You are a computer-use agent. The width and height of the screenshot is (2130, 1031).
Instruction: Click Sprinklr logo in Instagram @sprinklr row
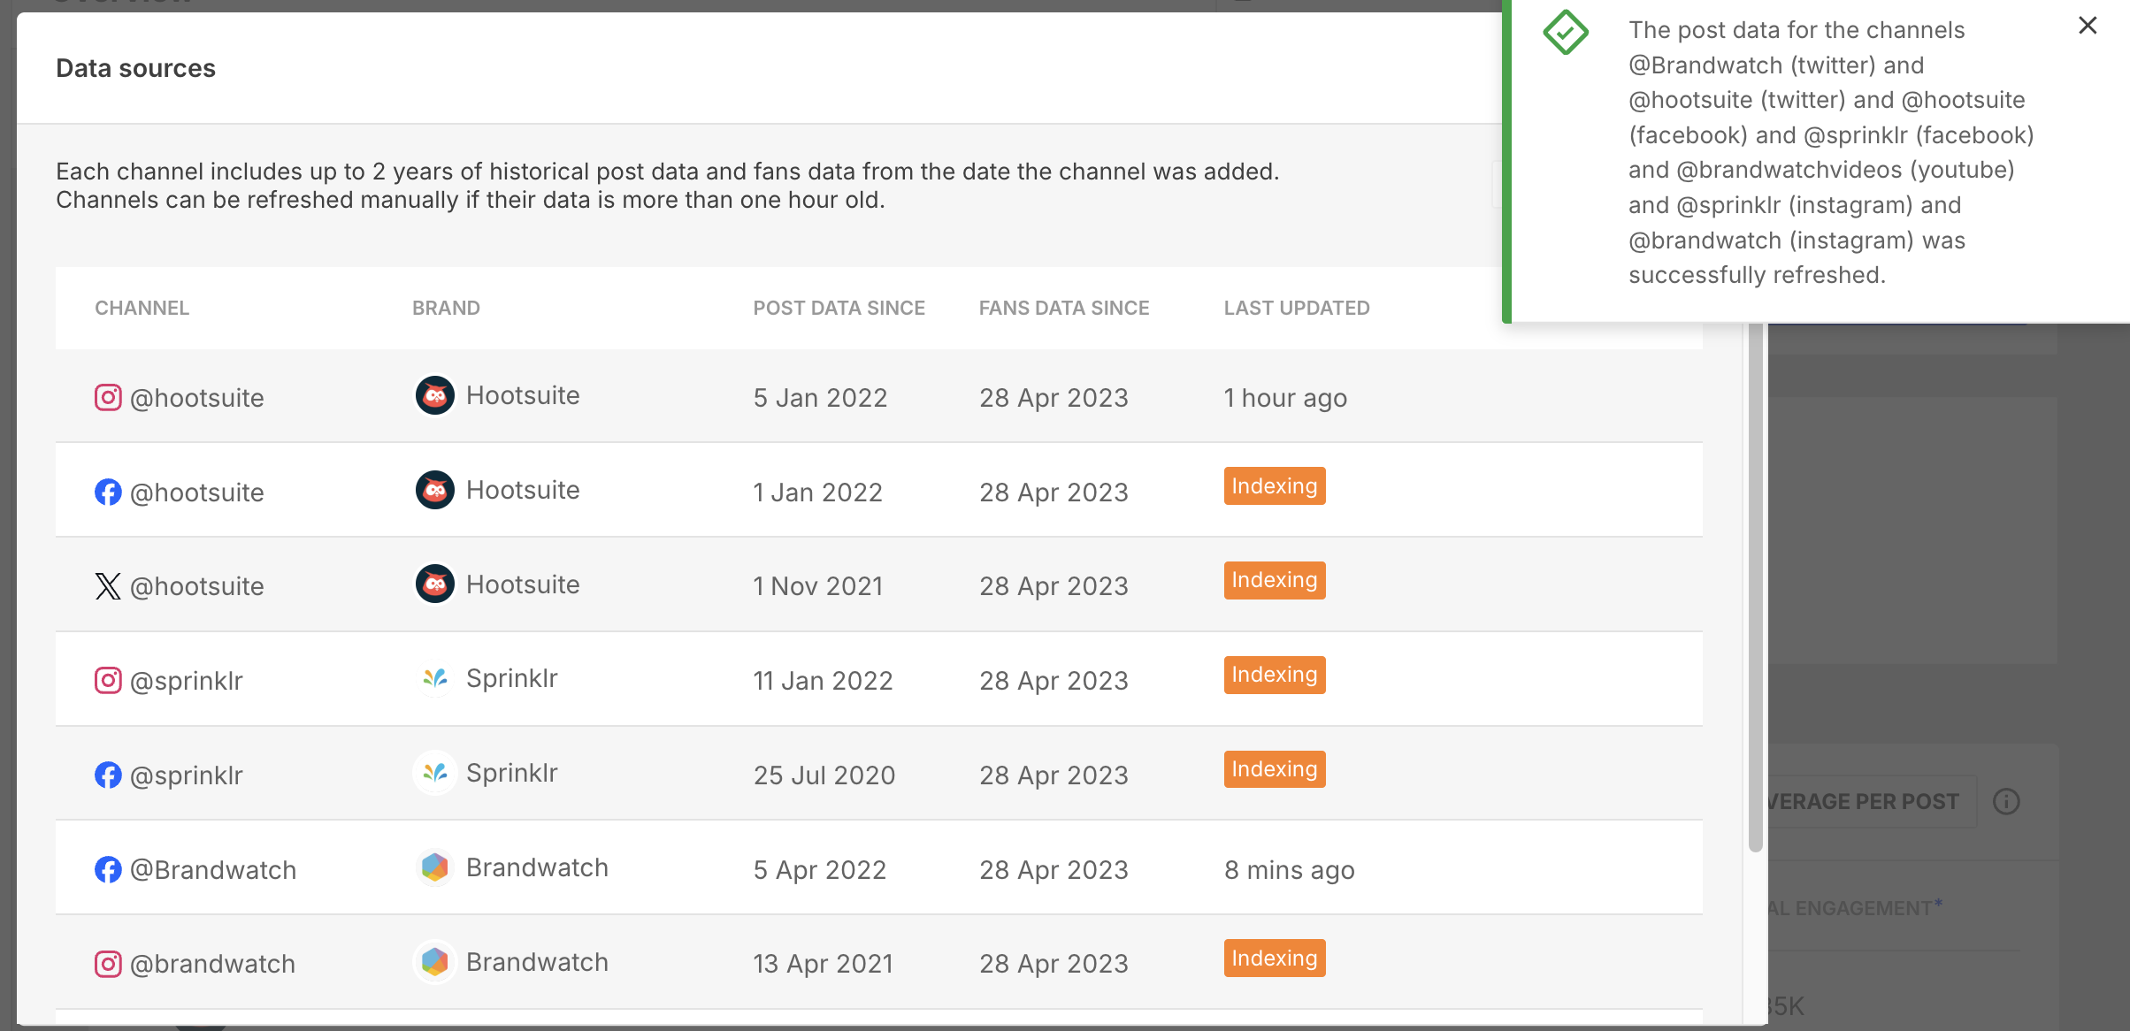point(435,678)
